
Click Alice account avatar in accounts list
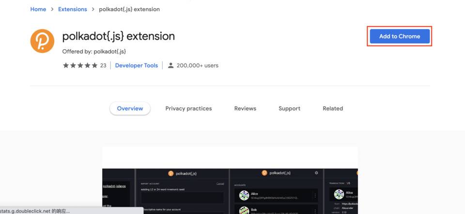[244, 195]
